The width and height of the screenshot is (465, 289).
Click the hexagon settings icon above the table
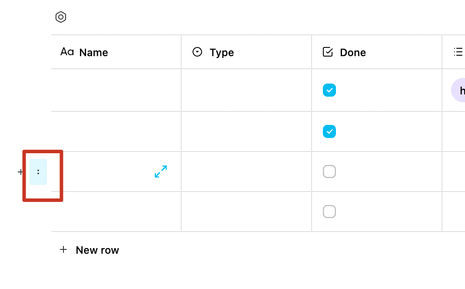(x=61, y=17)
